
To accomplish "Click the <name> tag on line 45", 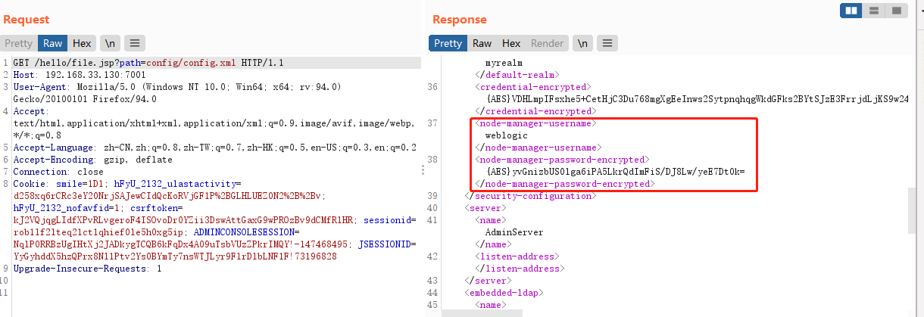I will click(490, 305).
